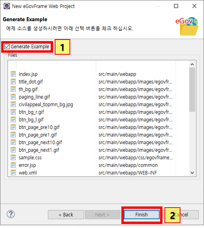Click the file icon beside index.jsp
Viewport: 204px width, 228px height.
[x=13, y=74]
